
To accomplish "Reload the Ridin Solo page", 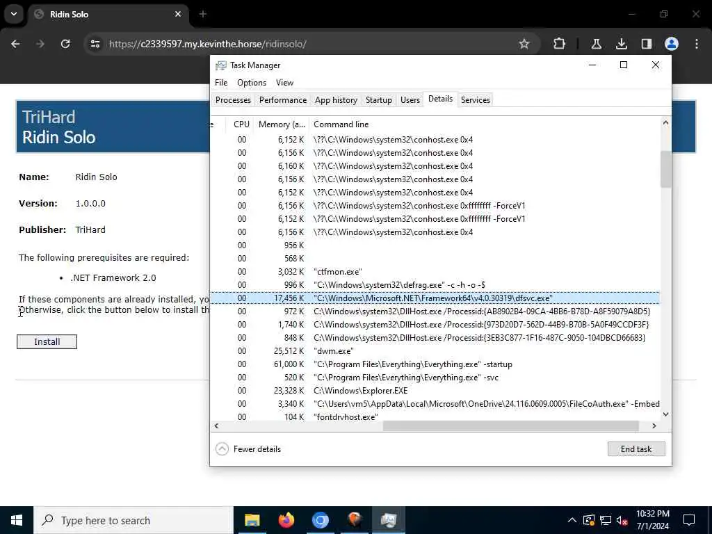I will tap(65, 44).
